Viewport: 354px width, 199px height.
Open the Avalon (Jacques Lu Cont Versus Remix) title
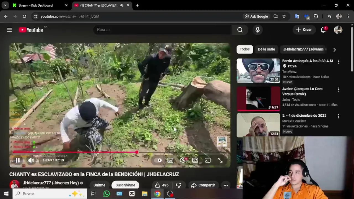click(302, 91)
